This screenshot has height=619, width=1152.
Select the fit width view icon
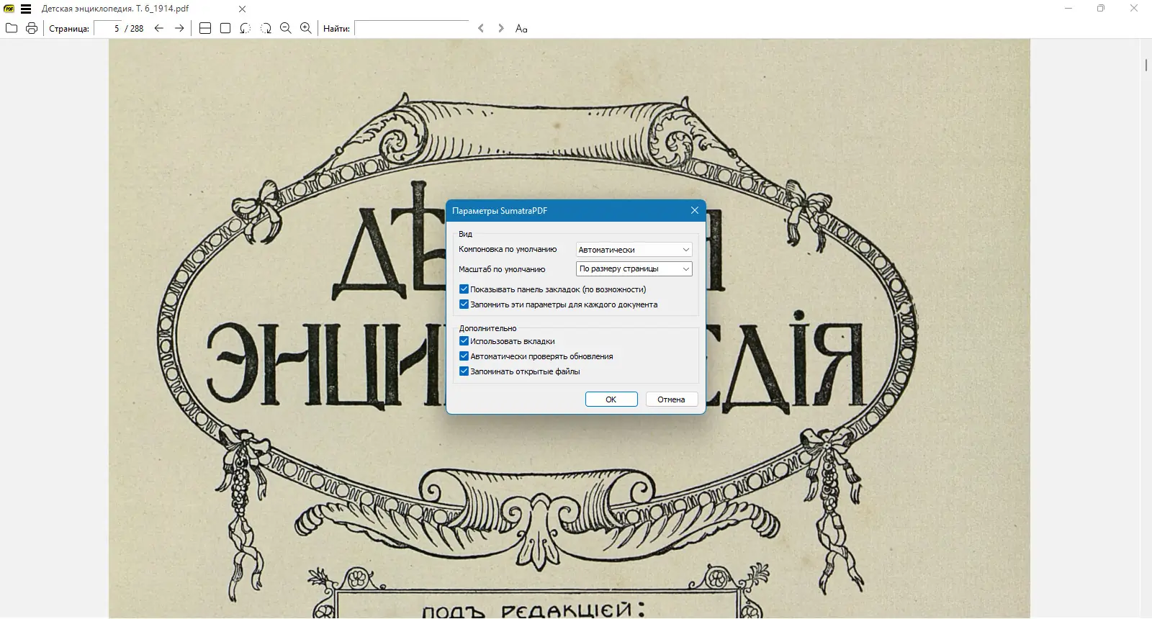coord(205,28)
